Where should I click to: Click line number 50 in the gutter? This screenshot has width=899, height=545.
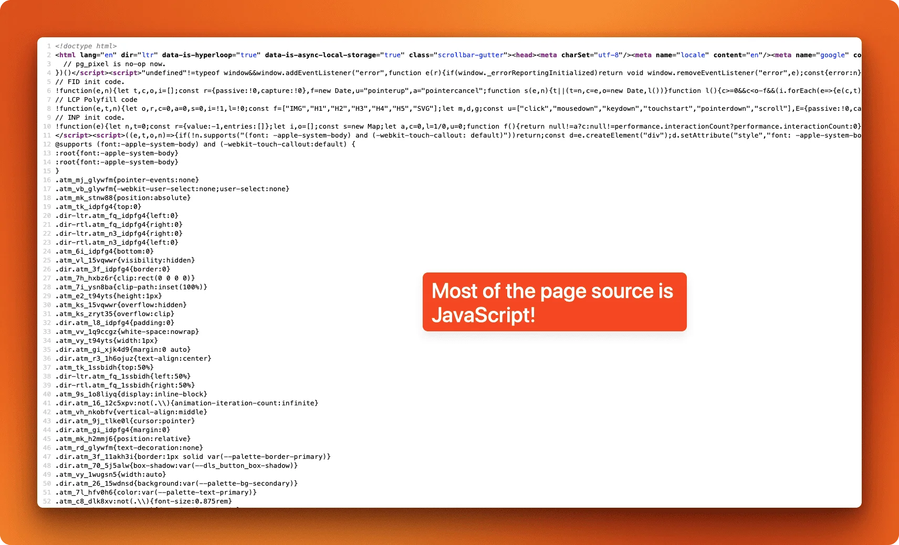click(47, 483)
